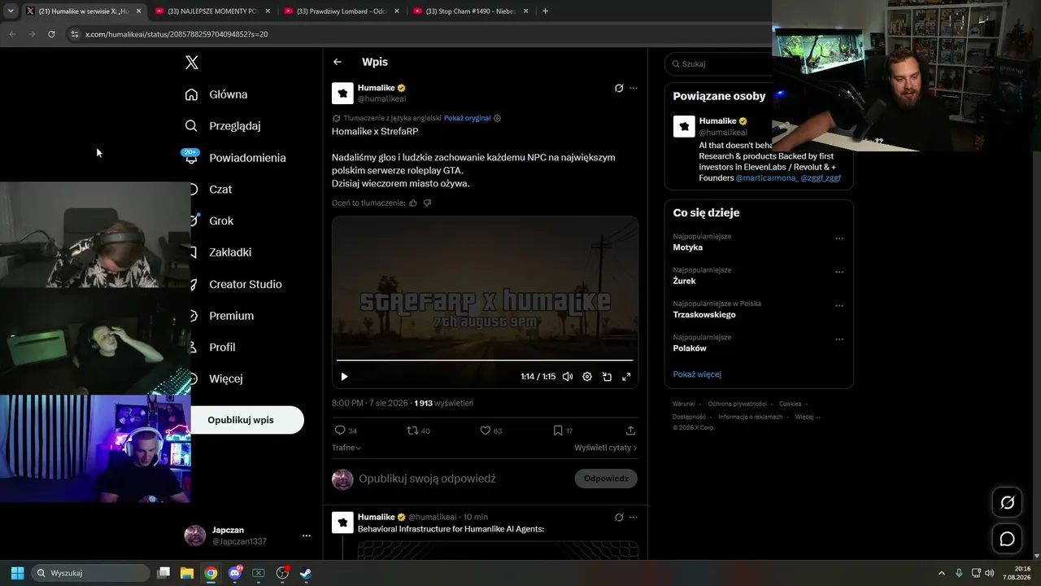Viewport: 1041px width, 586px height.
Task: Open account menu dots next to Japczan
Action: click(307, 536)
